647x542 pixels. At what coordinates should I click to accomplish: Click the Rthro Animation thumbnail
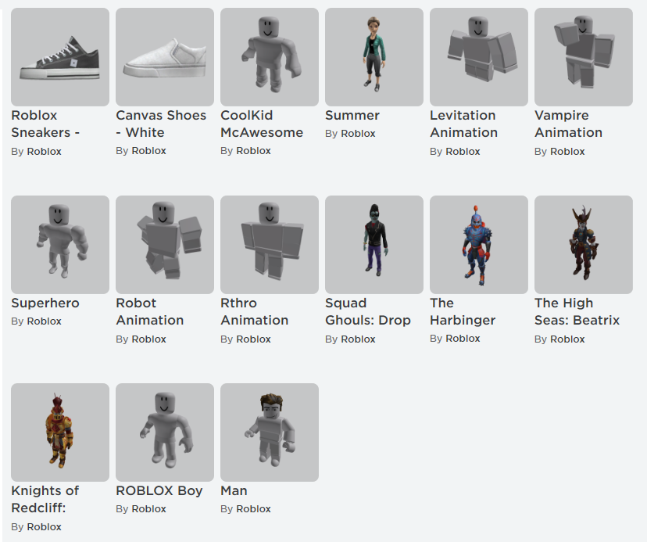[270, 245]
